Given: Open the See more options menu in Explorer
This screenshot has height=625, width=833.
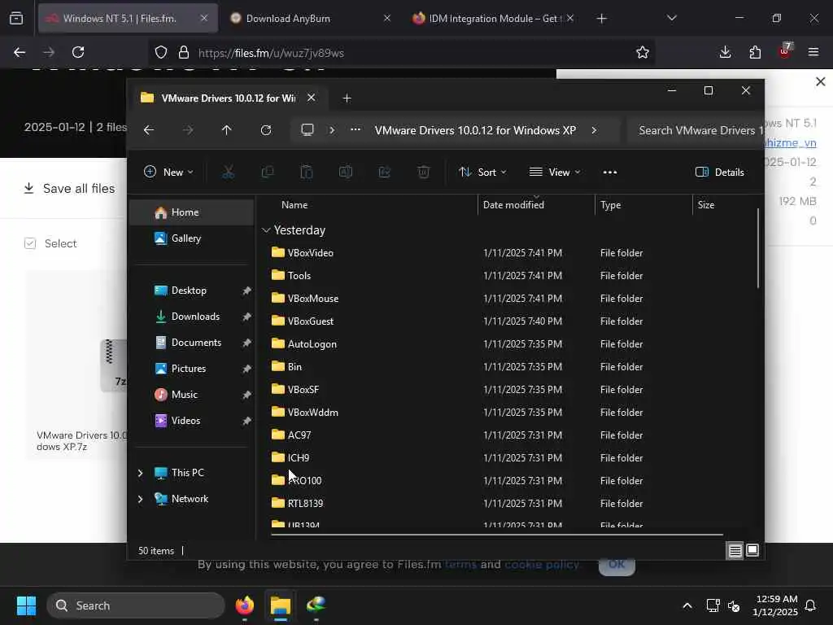Looking at the screenshot, I should coord(610,173).
